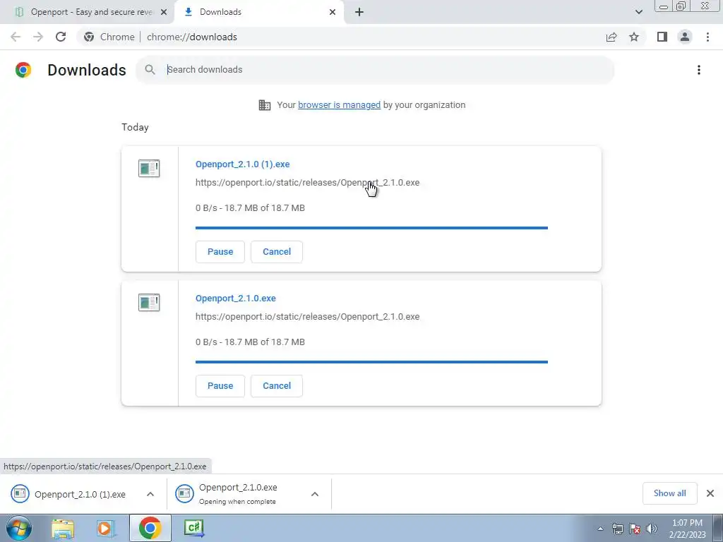Click Openport_2.1.0.exe item in download shelf

coord(235,494)
